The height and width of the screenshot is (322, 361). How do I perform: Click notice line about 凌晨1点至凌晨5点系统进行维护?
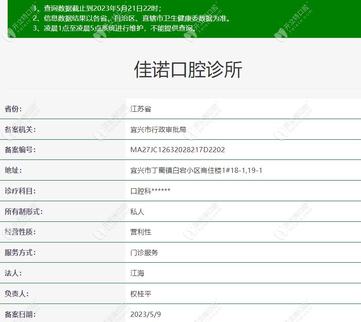click(x=115, y=28)
